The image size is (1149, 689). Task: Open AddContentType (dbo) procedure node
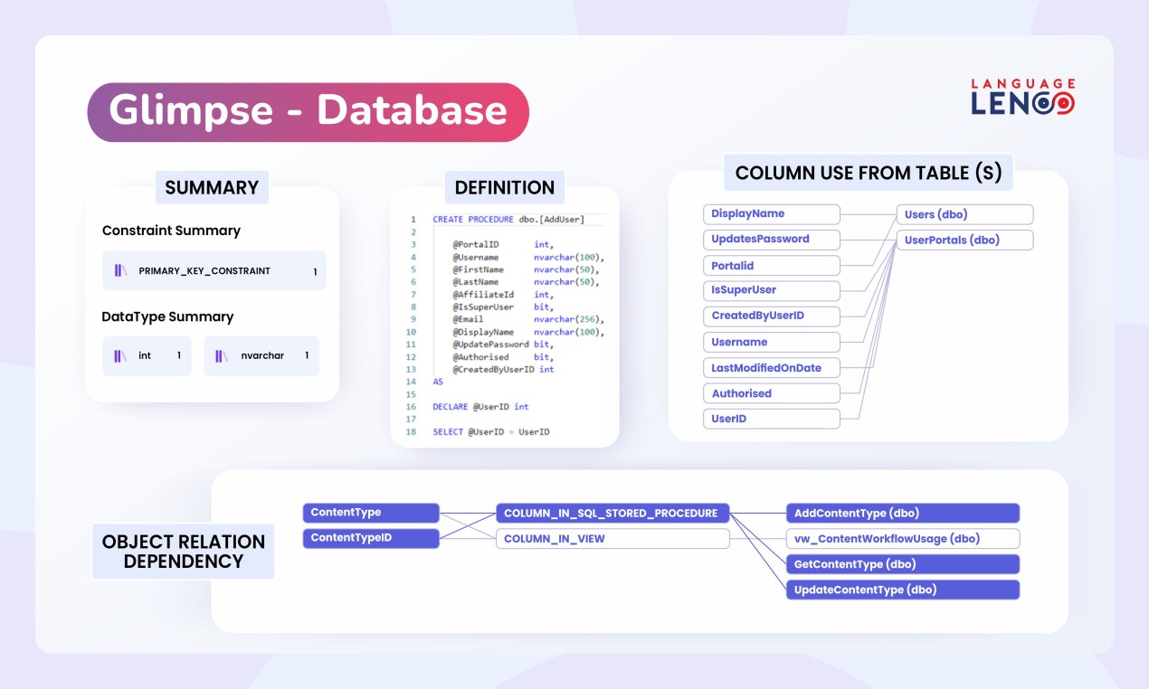903,513
